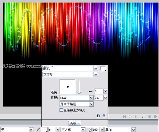This screenshot has width=159, height=132.
Task: Click the tip preview box
Action: pyautogui.click(x=68, y=87)
